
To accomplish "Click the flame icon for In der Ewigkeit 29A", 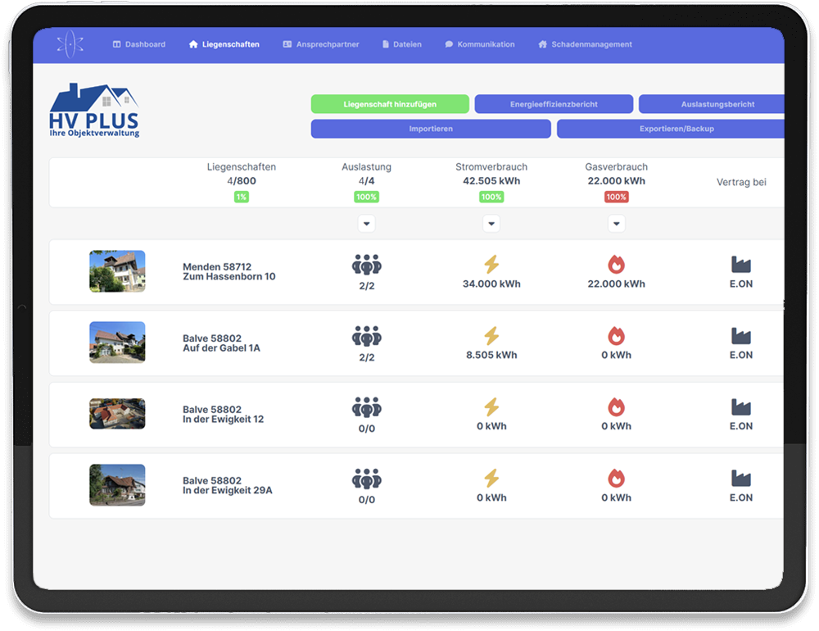I will tap(616, 479).
